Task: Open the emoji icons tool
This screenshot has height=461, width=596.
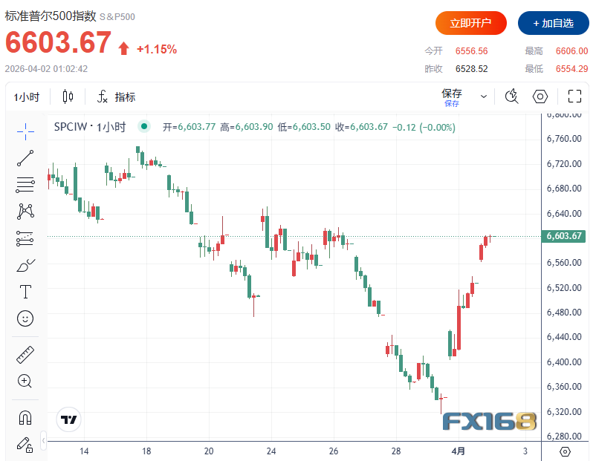Action: coord(25,318)
